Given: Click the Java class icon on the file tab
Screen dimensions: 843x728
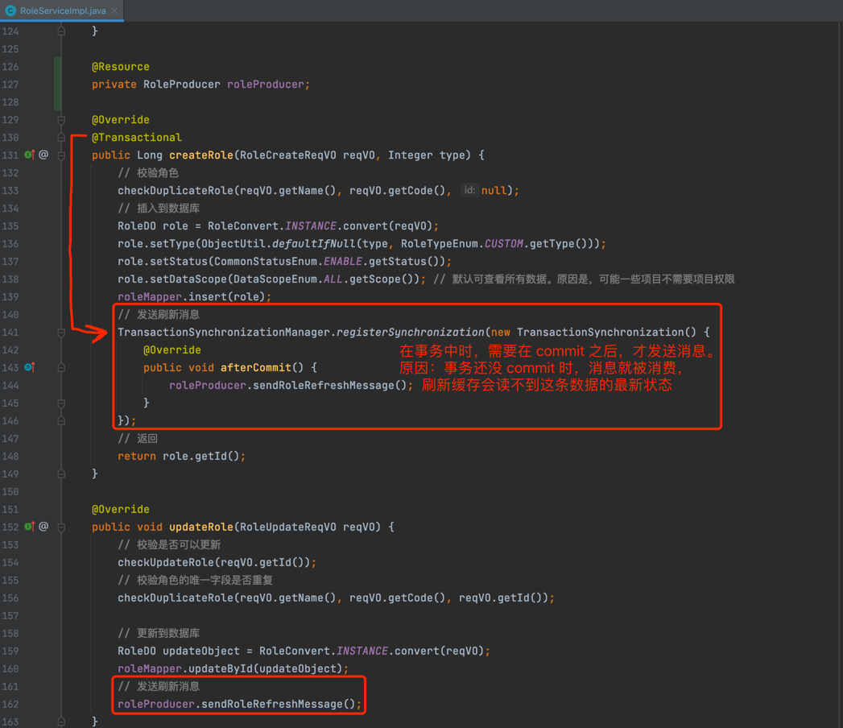Looking at the screenshot, I should click(x=10, y=10).
